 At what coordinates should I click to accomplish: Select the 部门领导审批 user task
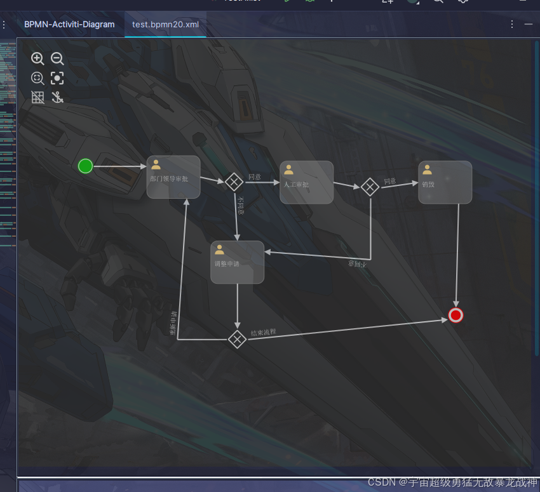173,177
